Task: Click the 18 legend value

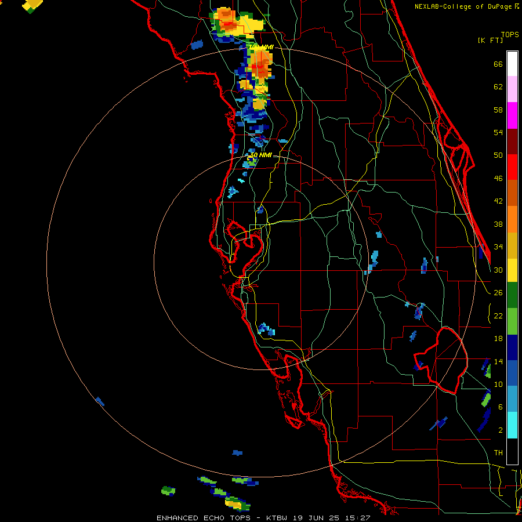Action: click(498, 339)
